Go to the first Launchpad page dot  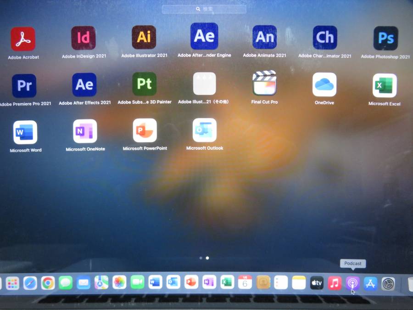201,258
